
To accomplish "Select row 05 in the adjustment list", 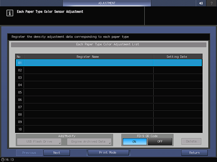I will coord(109,92).
